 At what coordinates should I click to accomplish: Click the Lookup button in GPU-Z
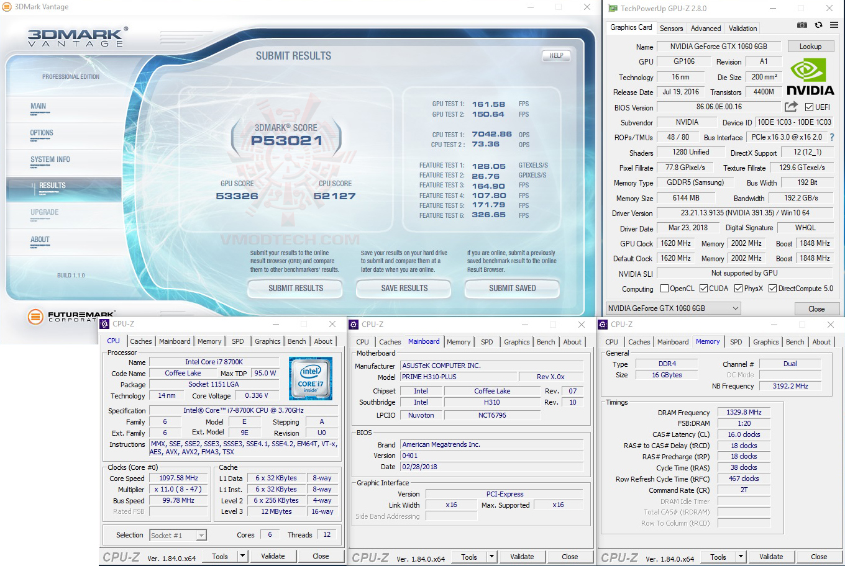(x=810, y=46)
